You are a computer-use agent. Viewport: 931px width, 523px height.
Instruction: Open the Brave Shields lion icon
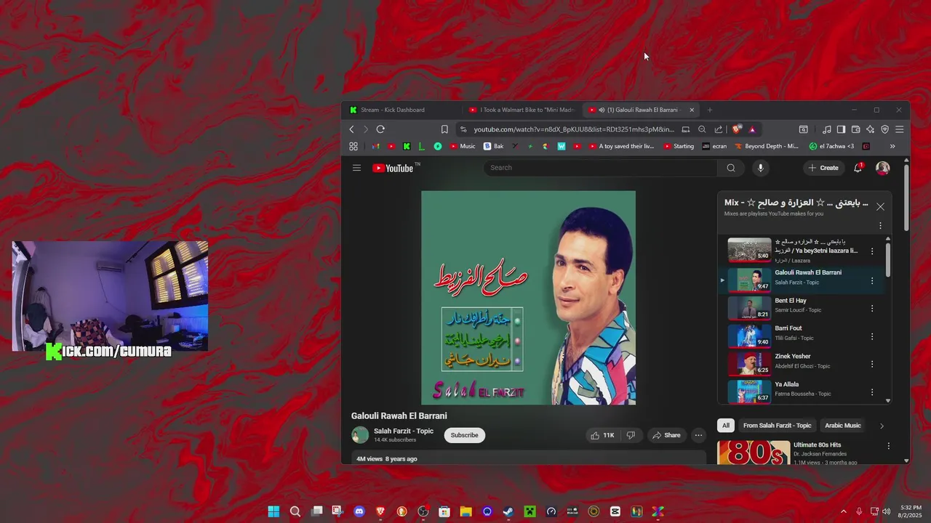pyautogui.click(x=737, y=129)
